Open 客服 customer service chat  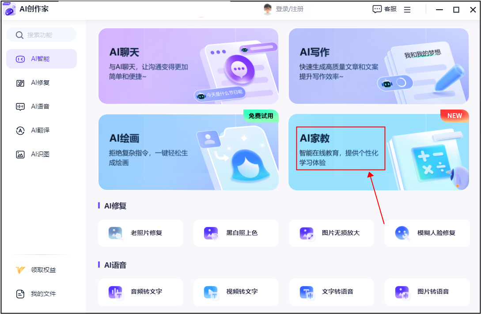point(384,9)
